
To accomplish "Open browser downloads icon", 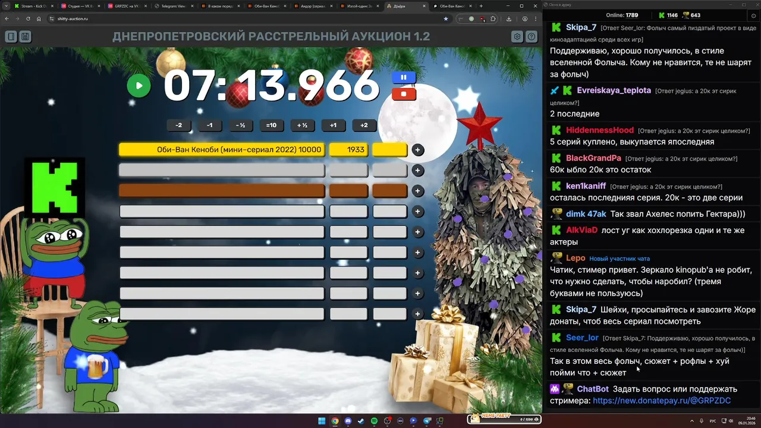I will (509, 18).
